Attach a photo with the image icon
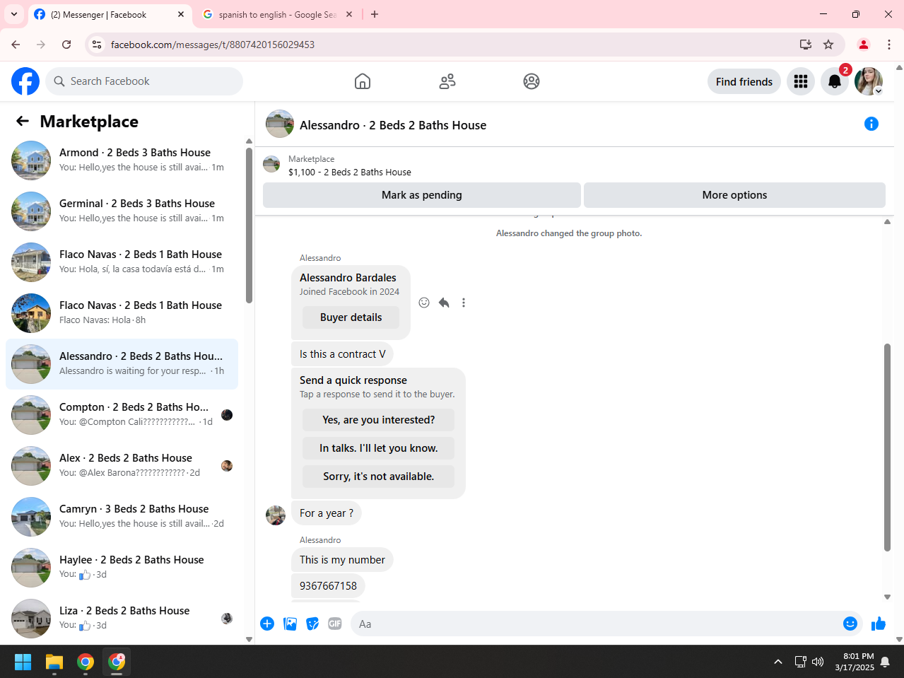This screenshot has height=678, width=904. 290,624
